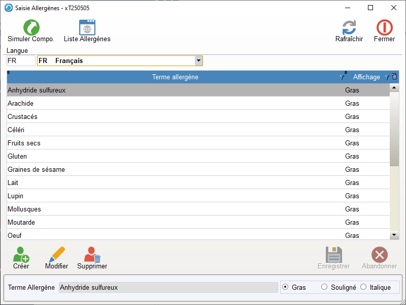Click the filter icon in Terme allergène header

coord(343,77)
